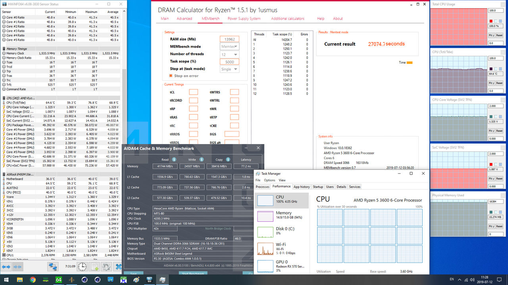Open paint palette taskbar icon
508x285 pixels.
136,279
